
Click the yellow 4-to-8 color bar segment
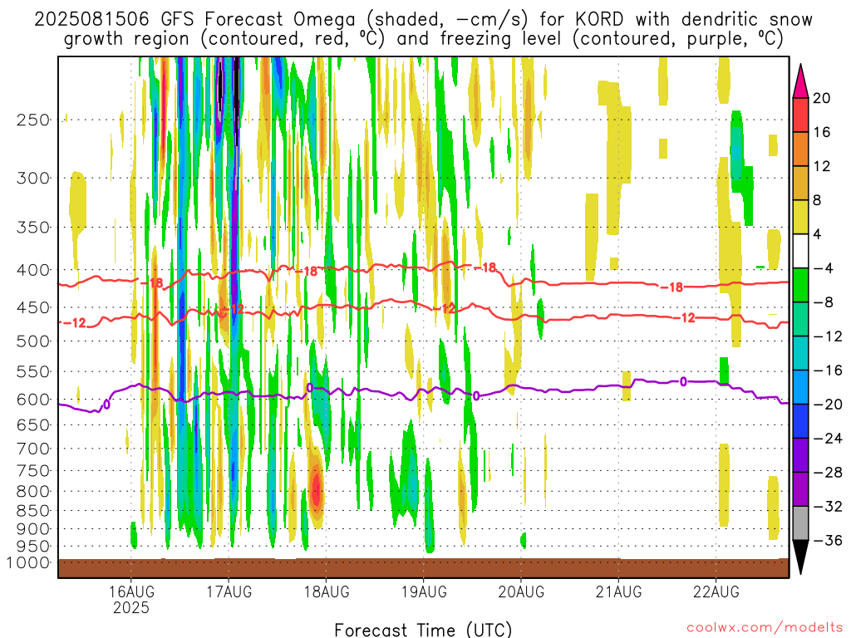point(800,217)
